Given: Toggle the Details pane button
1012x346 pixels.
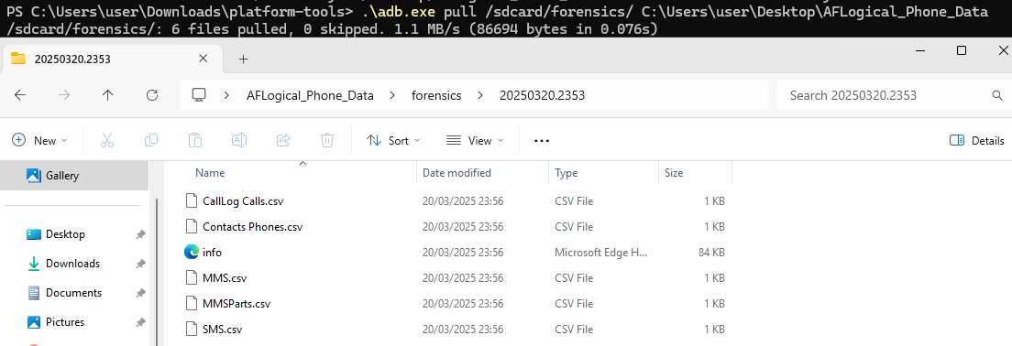Looking at the screenshot, I should (x=976, y=140).
